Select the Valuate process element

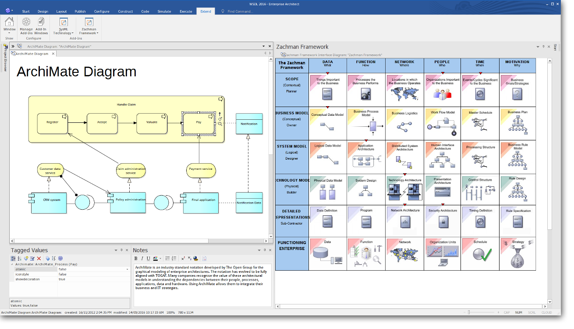coord(152,123)
